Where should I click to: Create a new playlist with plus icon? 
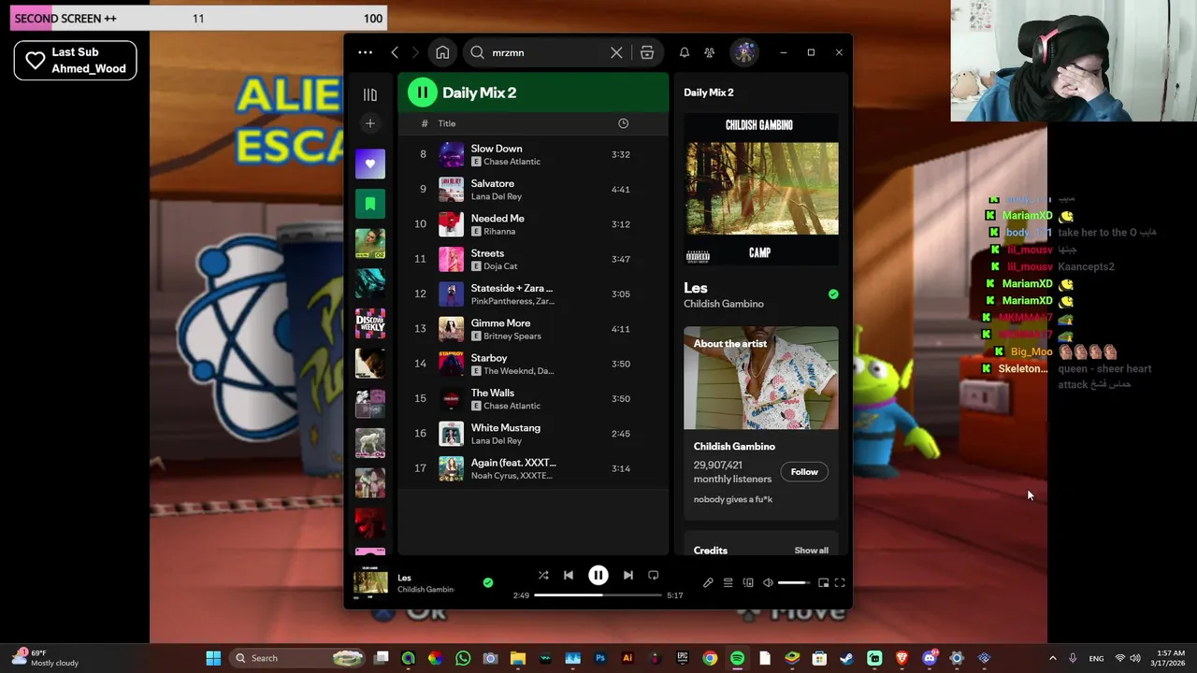click(x=370, y=123)
